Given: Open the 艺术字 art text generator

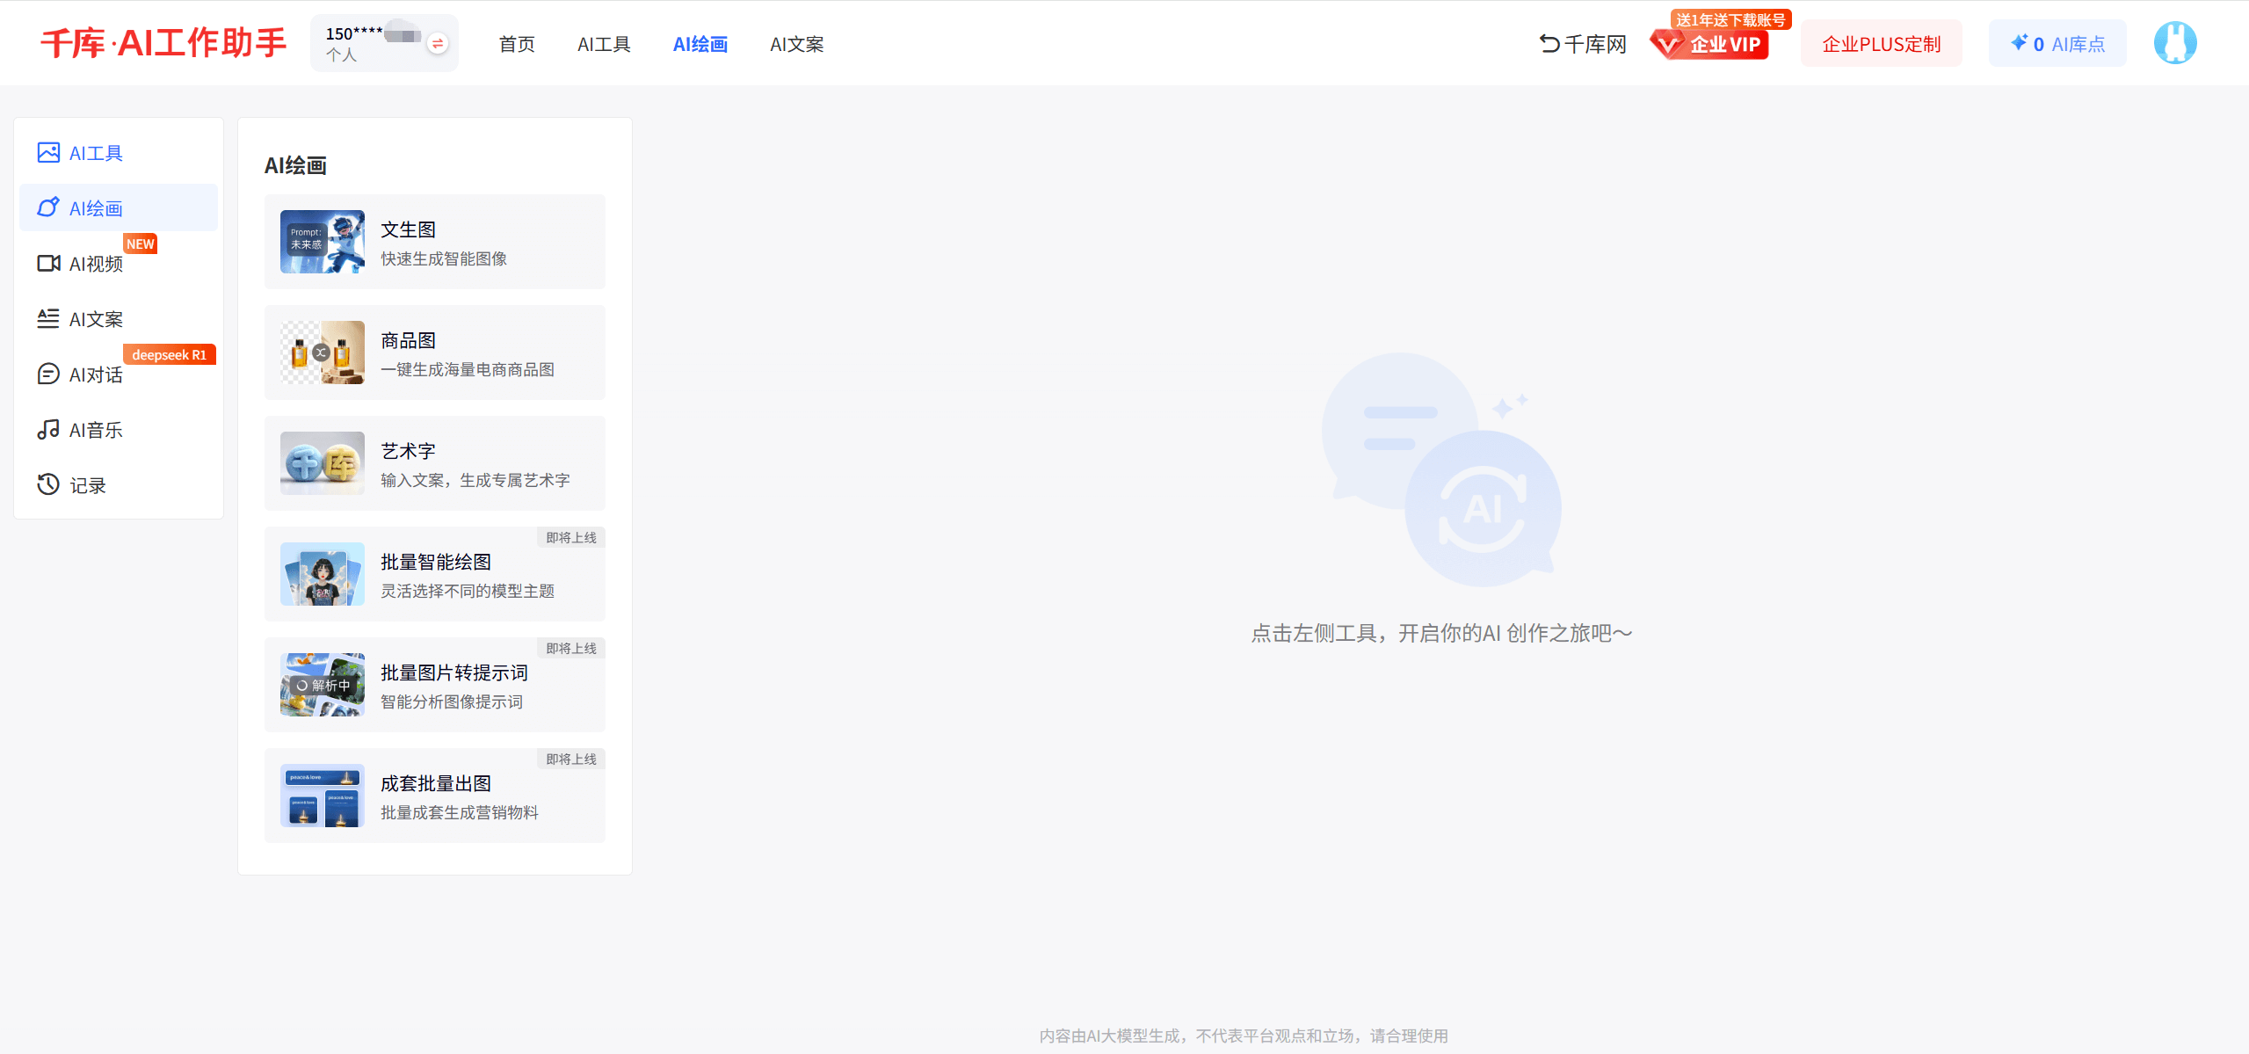Looking at the screenshot, I should 434,463.
